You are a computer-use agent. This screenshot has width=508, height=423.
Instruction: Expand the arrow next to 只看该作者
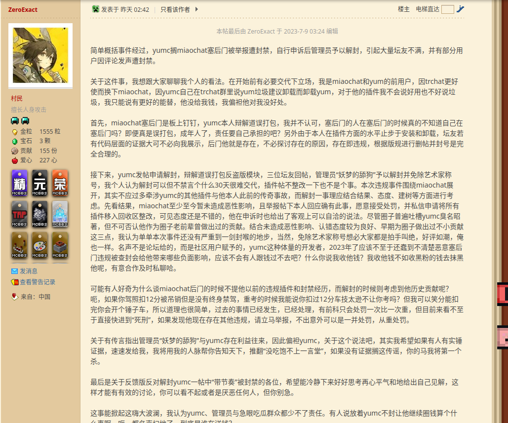[196, 9]
